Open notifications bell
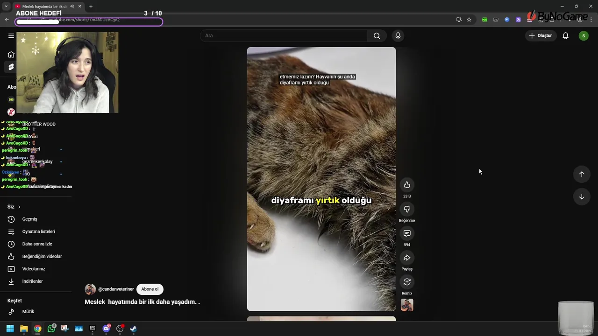Viewport: 598px width, 336px height. (x=565, y=36)
